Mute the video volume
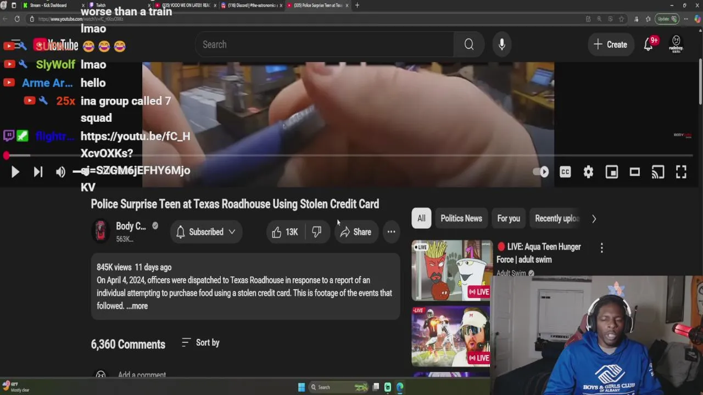Viewport: 703px width, 395px height. 60,172
